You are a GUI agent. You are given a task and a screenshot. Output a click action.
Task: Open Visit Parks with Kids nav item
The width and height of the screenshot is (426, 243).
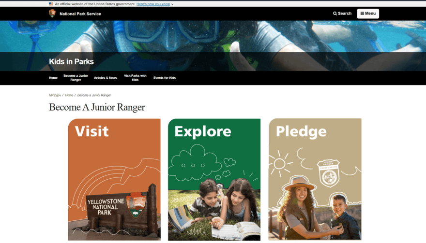(135, 78)
